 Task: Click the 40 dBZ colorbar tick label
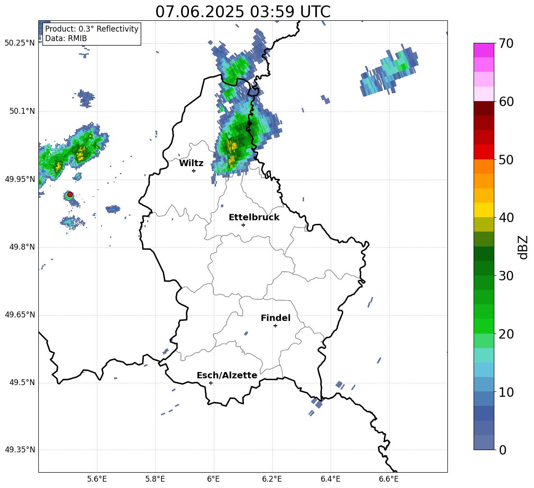tap(506, 218)
